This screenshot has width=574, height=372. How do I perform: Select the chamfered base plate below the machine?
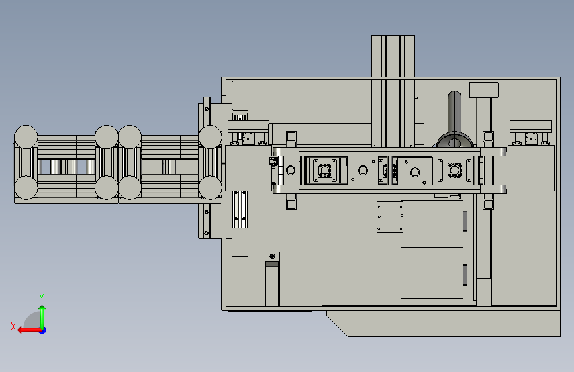point(444,324)
